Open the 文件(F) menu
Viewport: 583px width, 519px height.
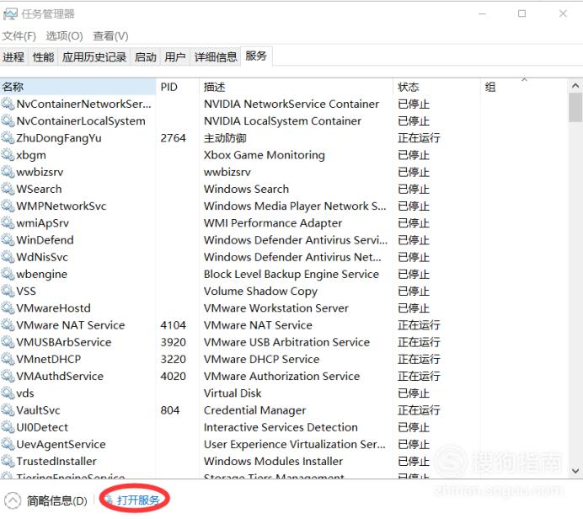(x=19, y=36)
